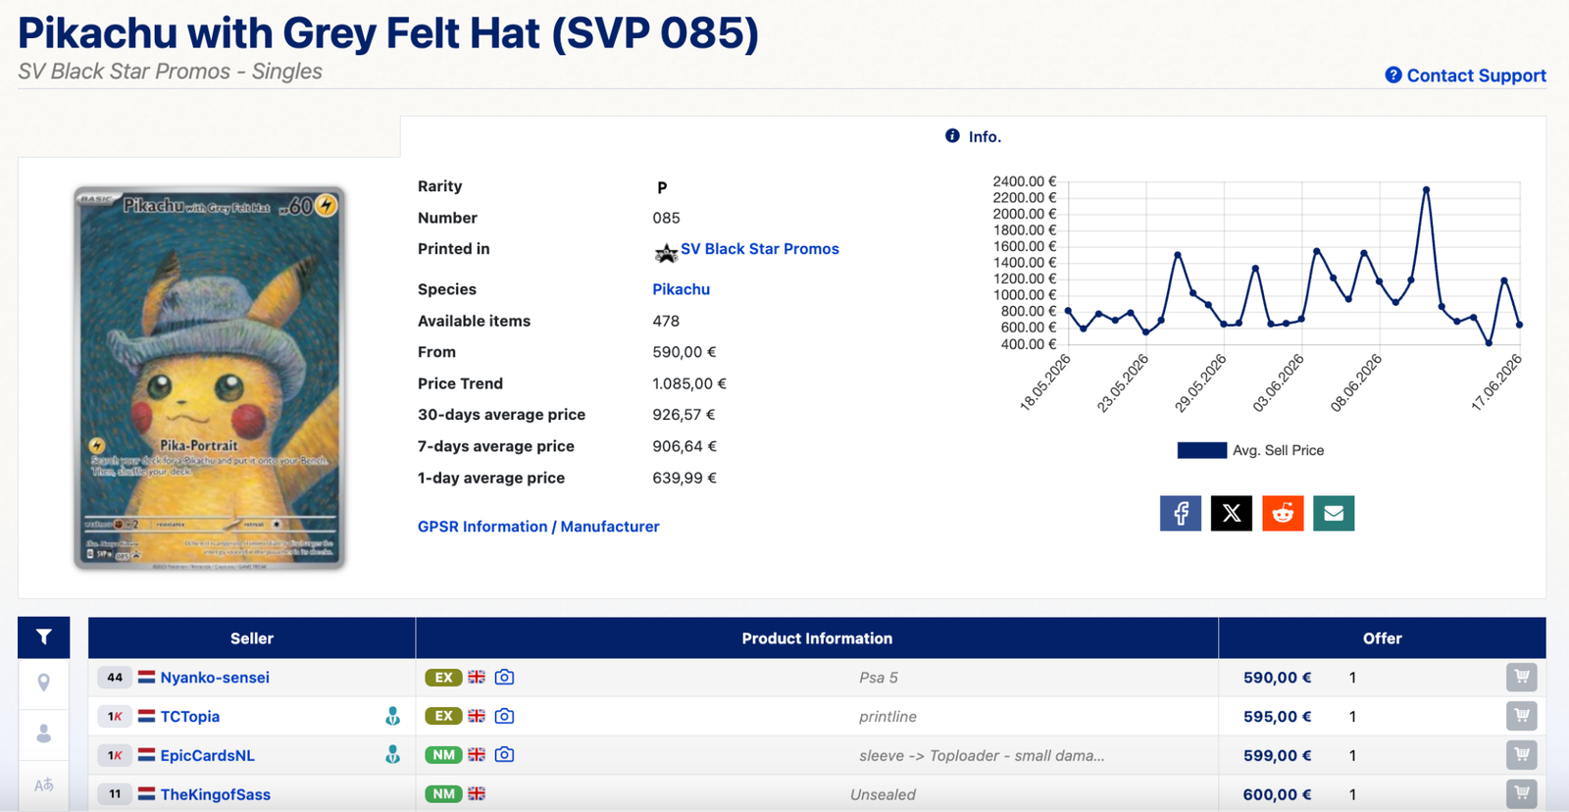Click the 1K sales badge beside TCTopia
Viewport: 1569px width, 812px height.
point(115,716)
